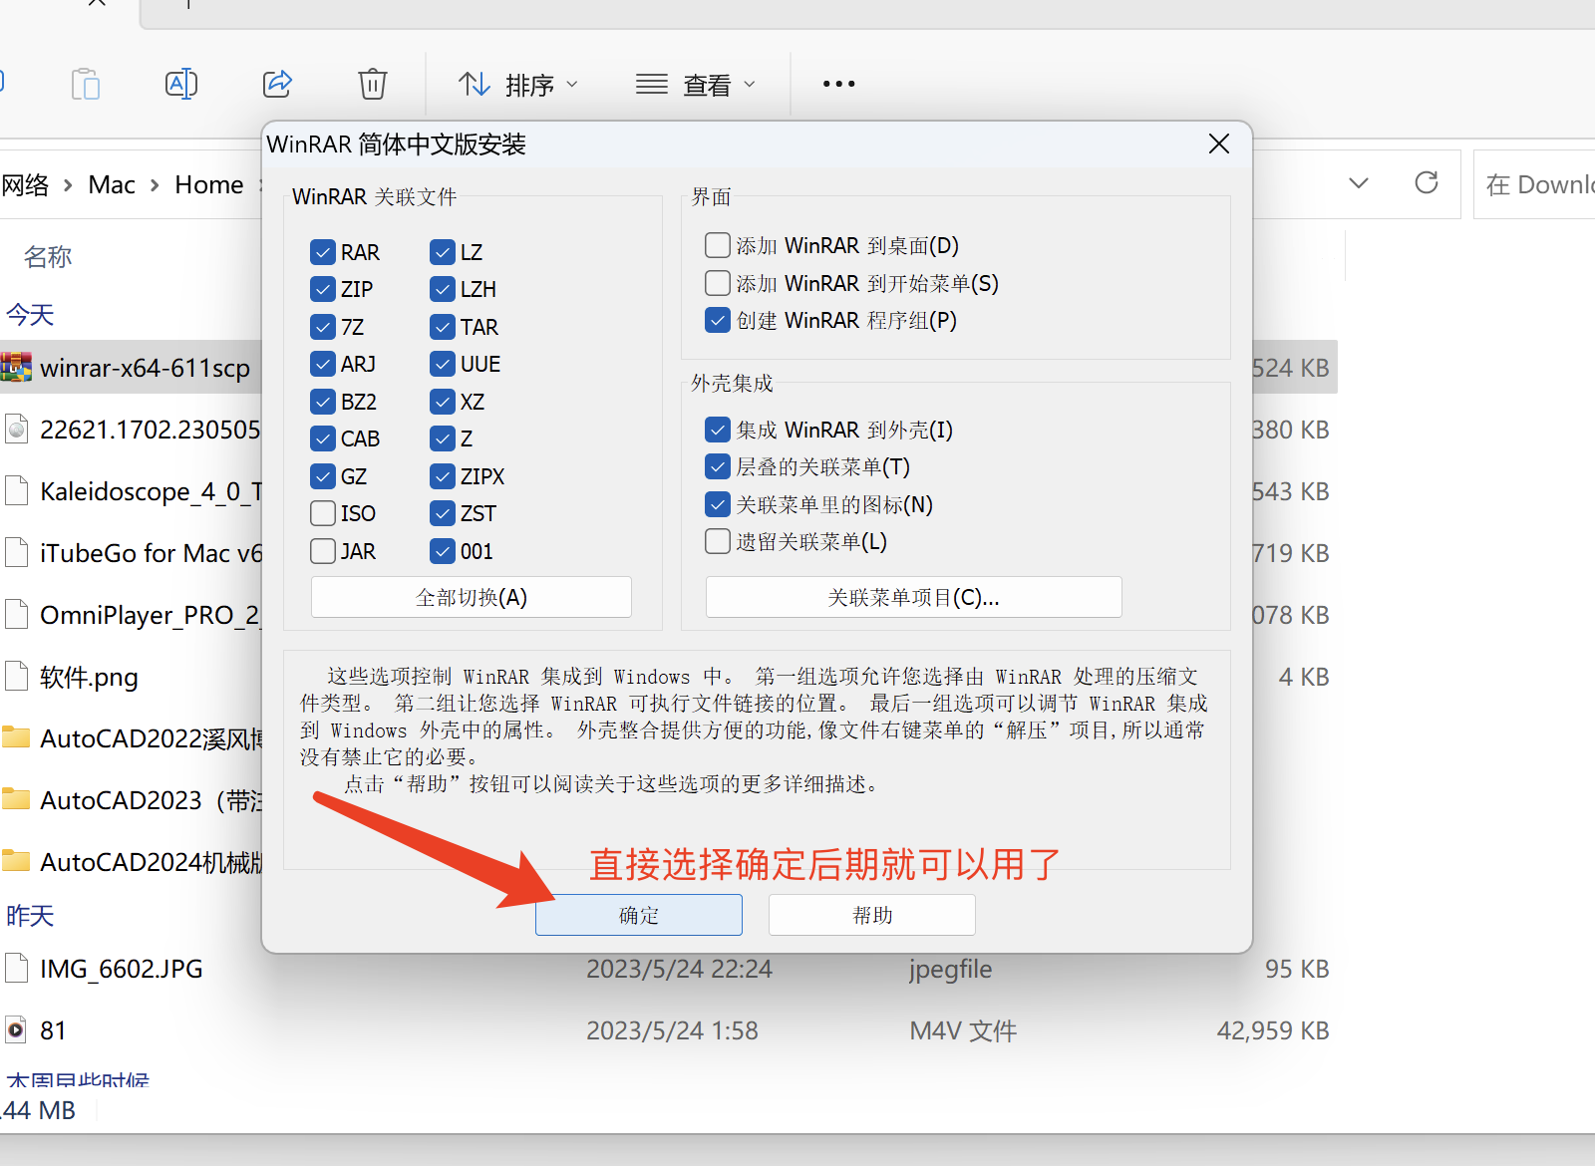Enable 遗留关联菜单(L) checkbox

(717, 541)
